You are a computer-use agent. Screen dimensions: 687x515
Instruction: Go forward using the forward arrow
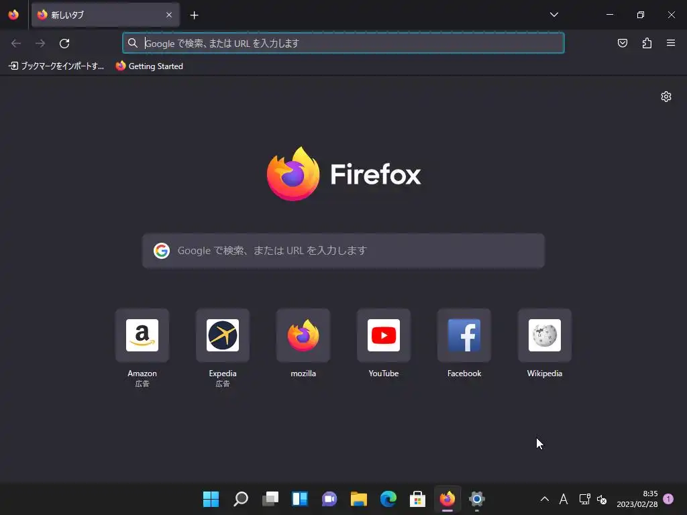40,44
